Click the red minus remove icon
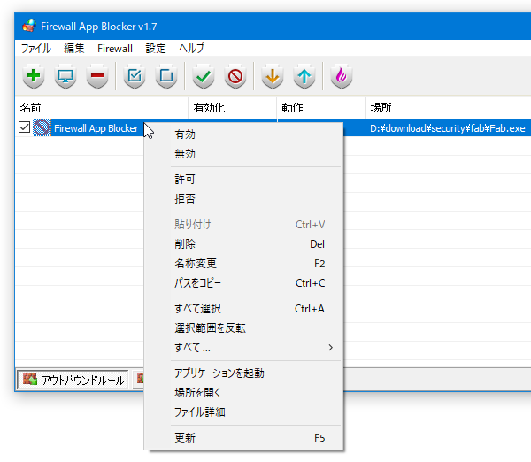This screenshot has height=462, width=531. coord(97,76)
